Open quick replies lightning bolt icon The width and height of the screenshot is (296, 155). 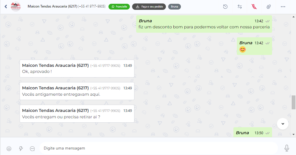[x=21, y=149]
